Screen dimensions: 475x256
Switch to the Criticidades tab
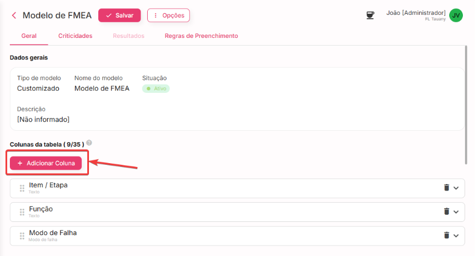pos(75,36)
